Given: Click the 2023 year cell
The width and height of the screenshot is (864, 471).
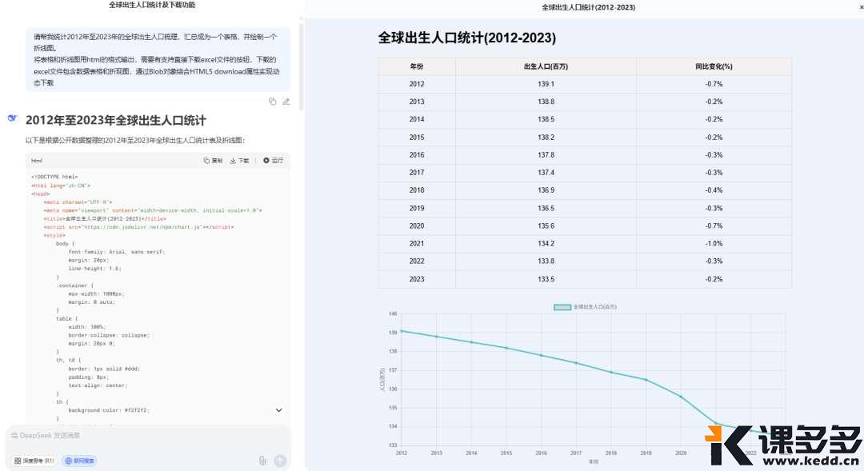Looking at the screenshot, I should [x=417, y=279].
